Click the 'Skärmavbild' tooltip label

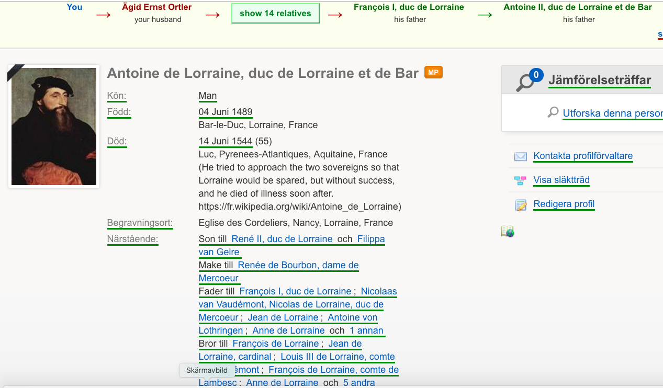pyautogui.click(x=207, y=370)
